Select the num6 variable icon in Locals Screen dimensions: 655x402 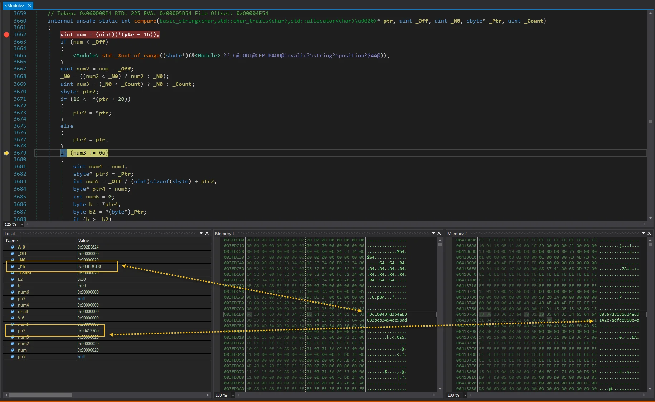[13, 292]
